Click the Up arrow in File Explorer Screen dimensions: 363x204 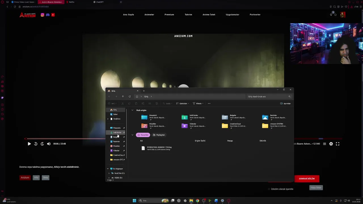[123, 97]
